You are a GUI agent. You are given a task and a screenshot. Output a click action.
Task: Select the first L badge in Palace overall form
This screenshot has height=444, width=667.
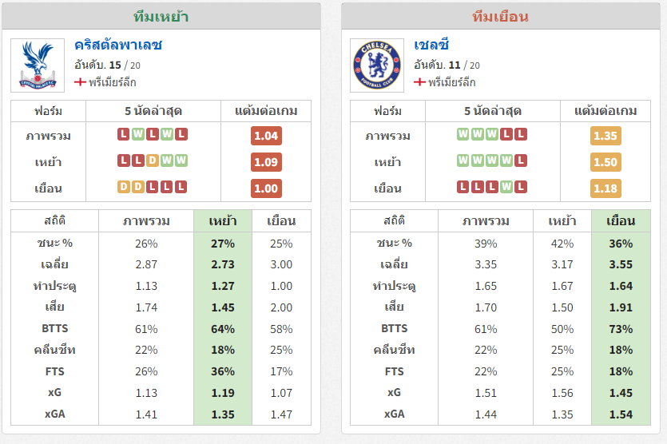tap(123, 134)
